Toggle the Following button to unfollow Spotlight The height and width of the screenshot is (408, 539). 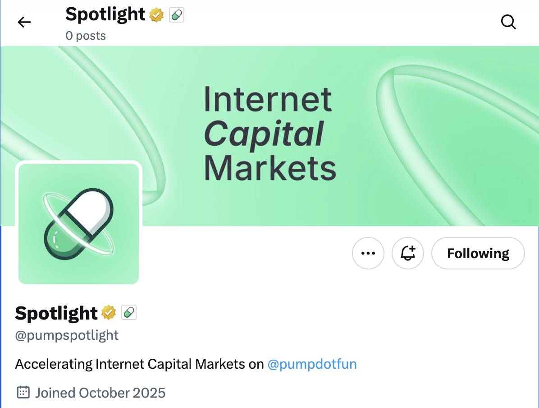coord(478,253)
